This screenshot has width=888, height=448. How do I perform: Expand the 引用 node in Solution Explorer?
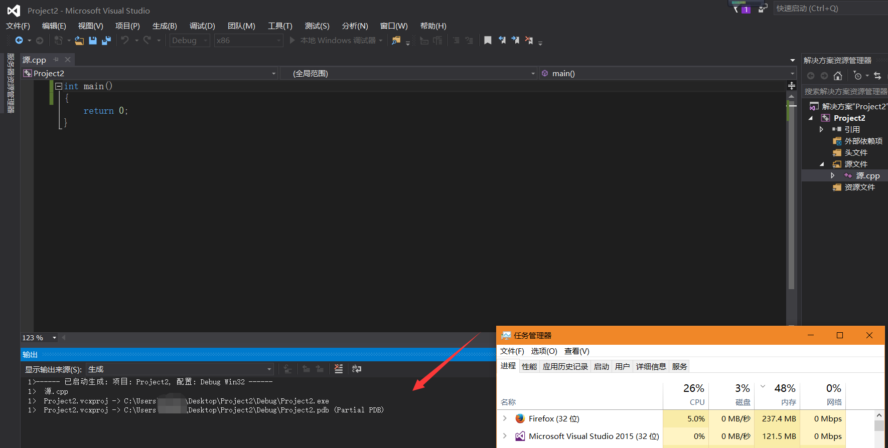[821, 129]
